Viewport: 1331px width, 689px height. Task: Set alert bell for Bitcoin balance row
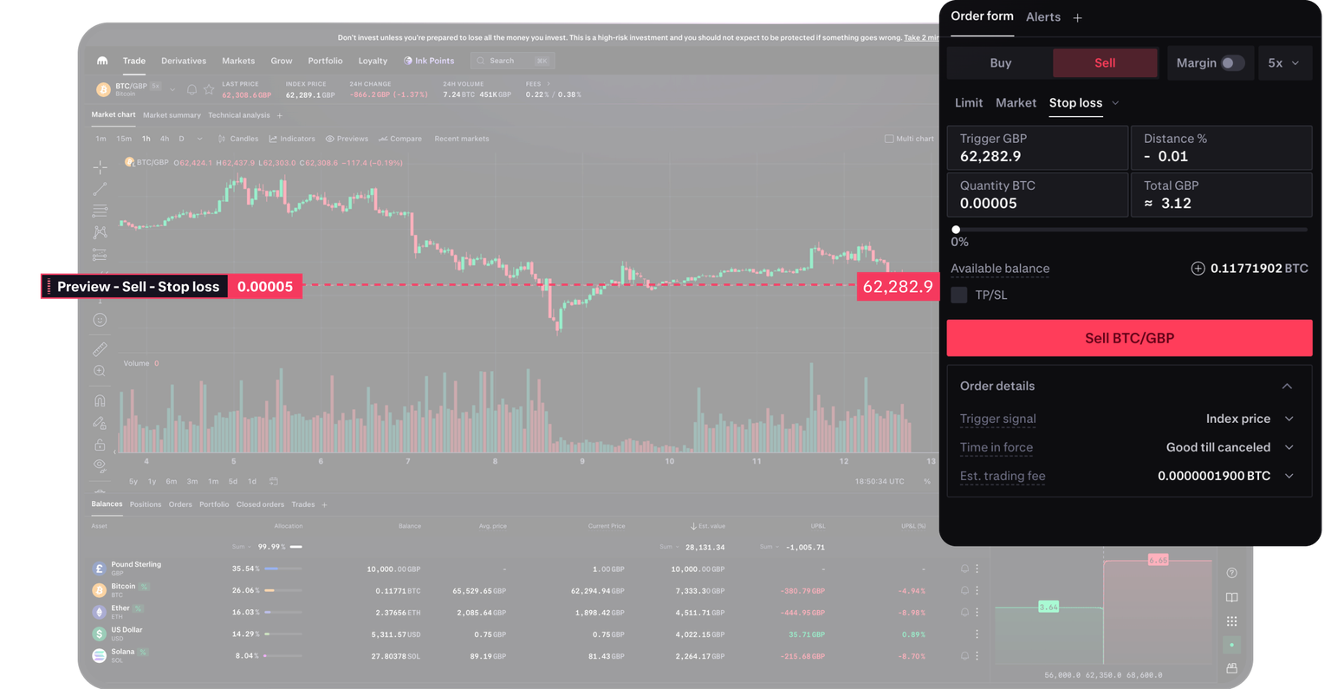(x=964, y=590)
